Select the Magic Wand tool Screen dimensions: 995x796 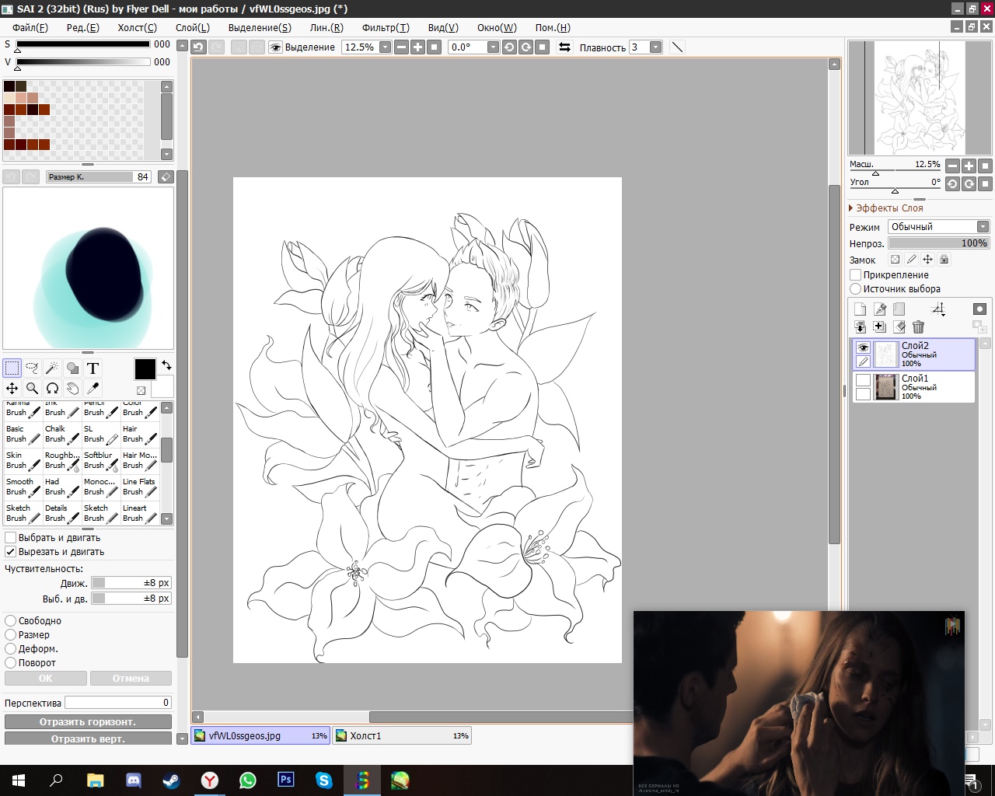coord(52,368)
